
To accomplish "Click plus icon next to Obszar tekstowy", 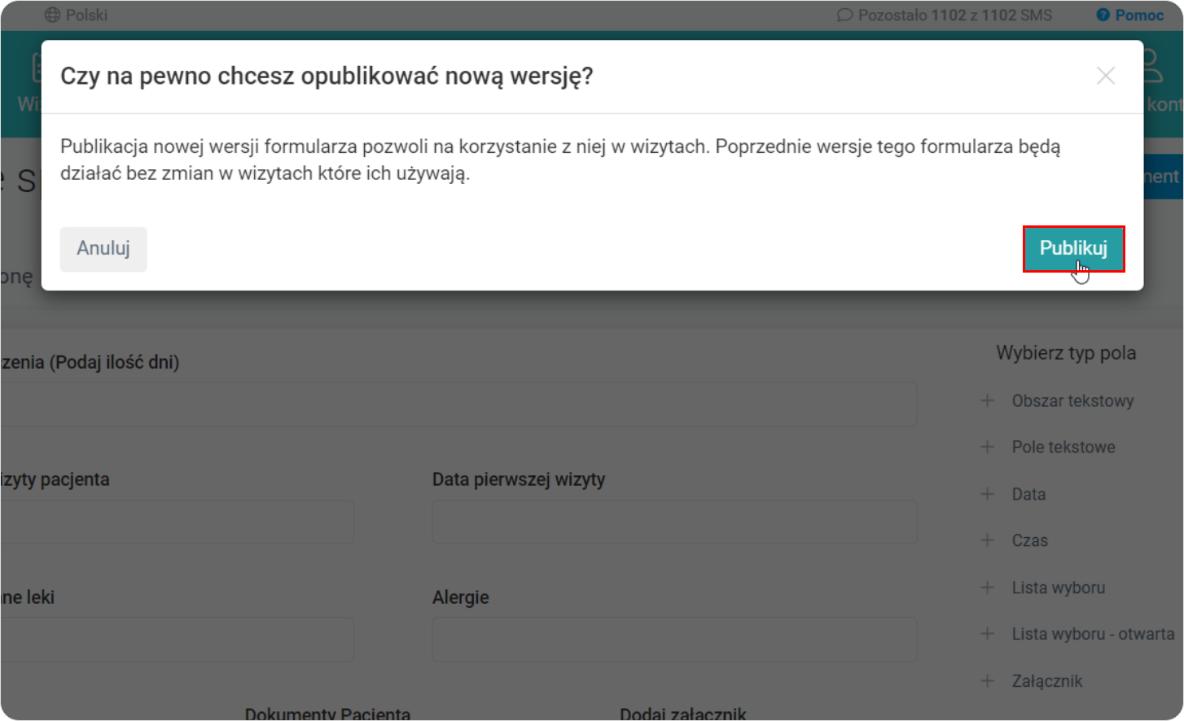I will pyautogui.click(x=987, y=400).
